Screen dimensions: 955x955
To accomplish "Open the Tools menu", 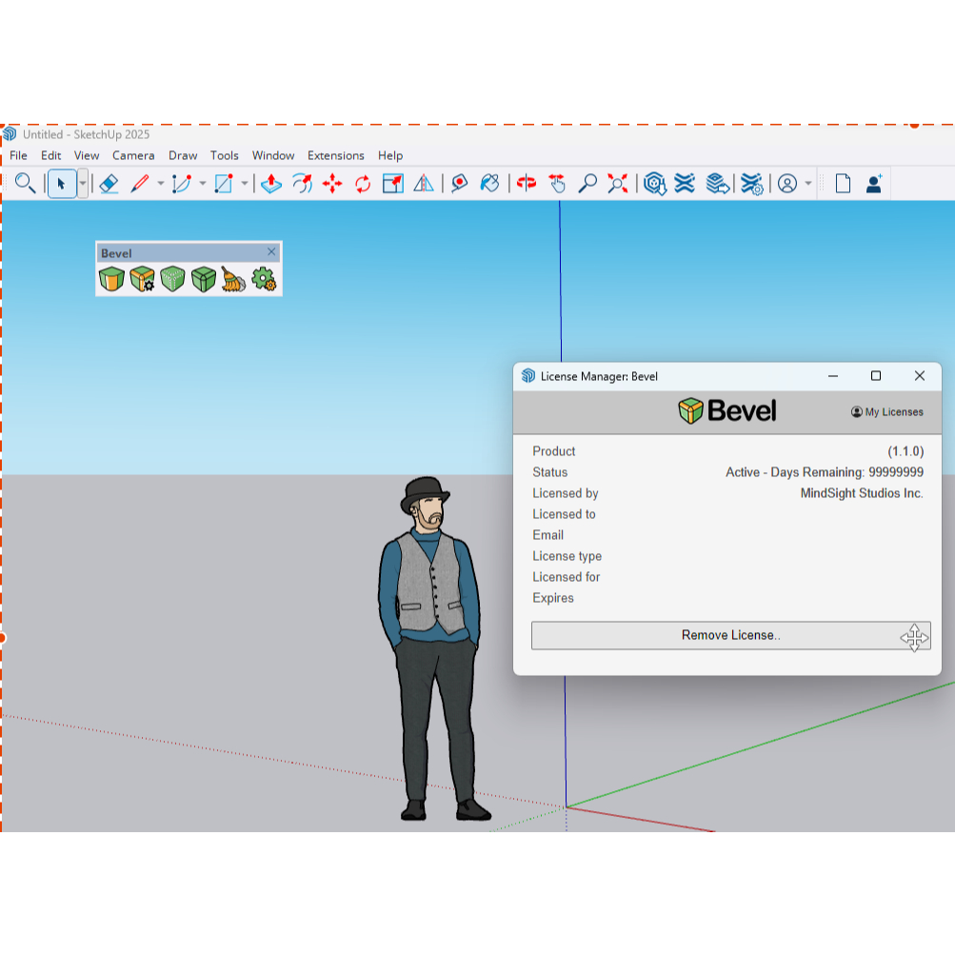I will point(224,155).
